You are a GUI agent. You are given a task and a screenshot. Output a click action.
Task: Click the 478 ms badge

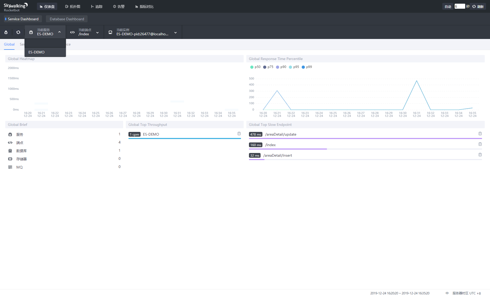(x=256, y=134)
